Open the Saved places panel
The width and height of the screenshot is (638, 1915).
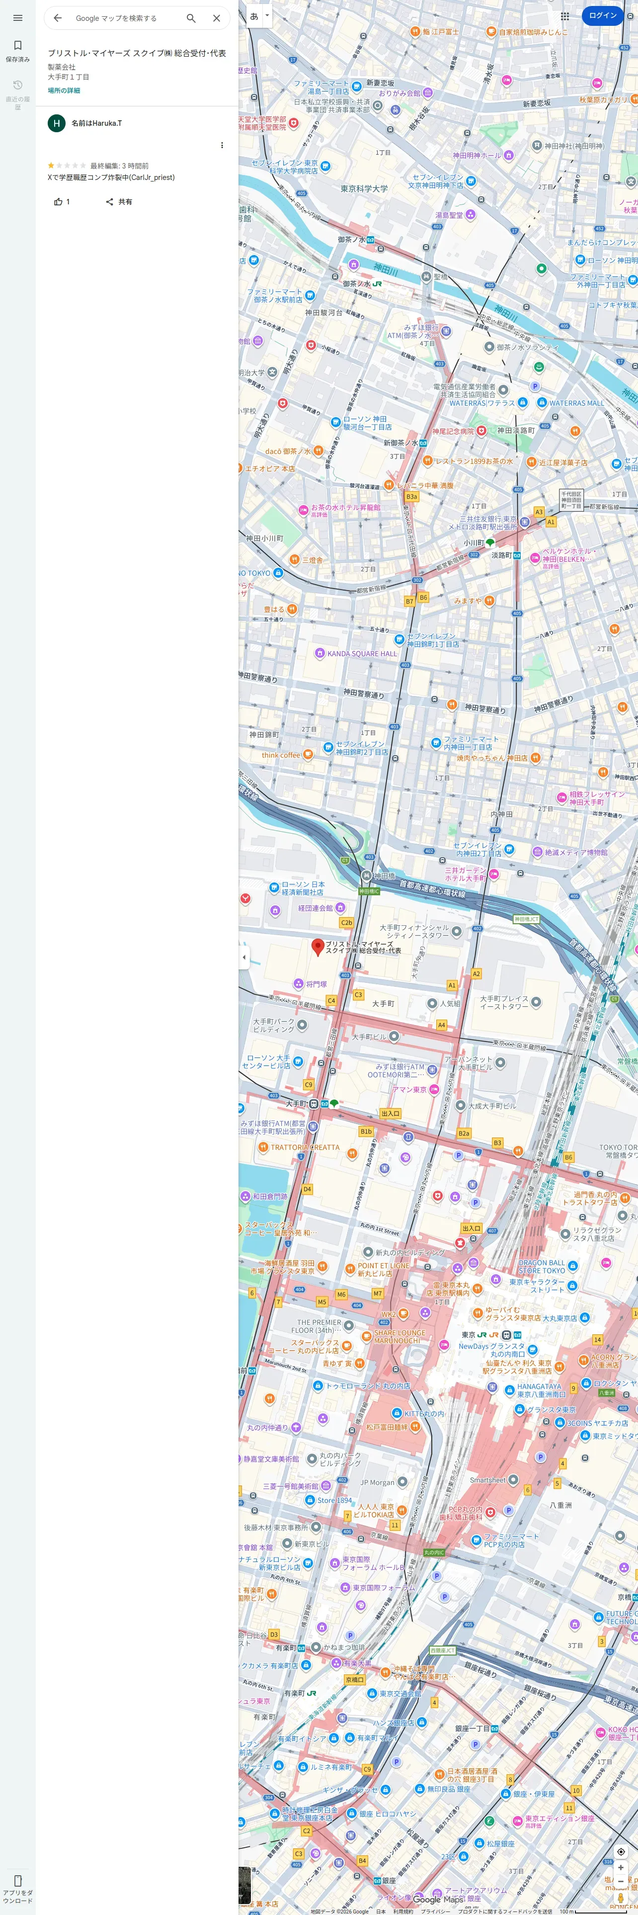[x=18, y=51]
